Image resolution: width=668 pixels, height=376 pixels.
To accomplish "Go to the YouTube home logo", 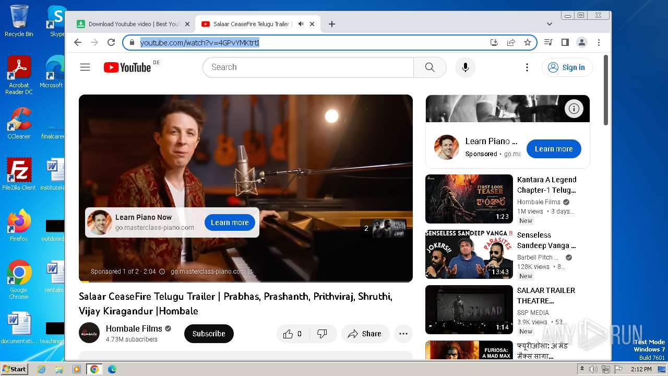I will click(x=127, y=67).
